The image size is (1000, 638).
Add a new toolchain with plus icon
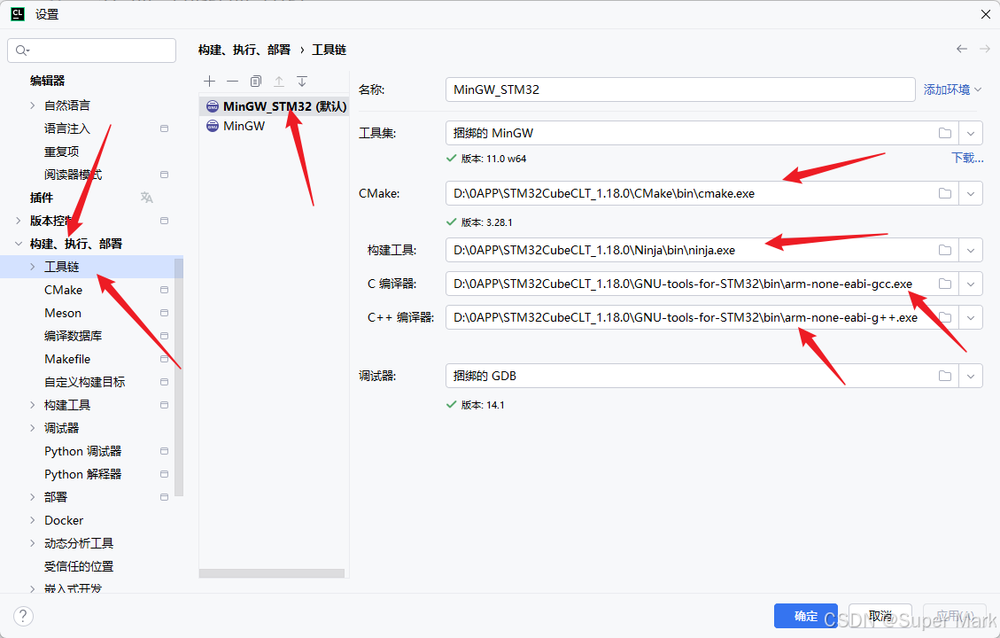point(209,81)
